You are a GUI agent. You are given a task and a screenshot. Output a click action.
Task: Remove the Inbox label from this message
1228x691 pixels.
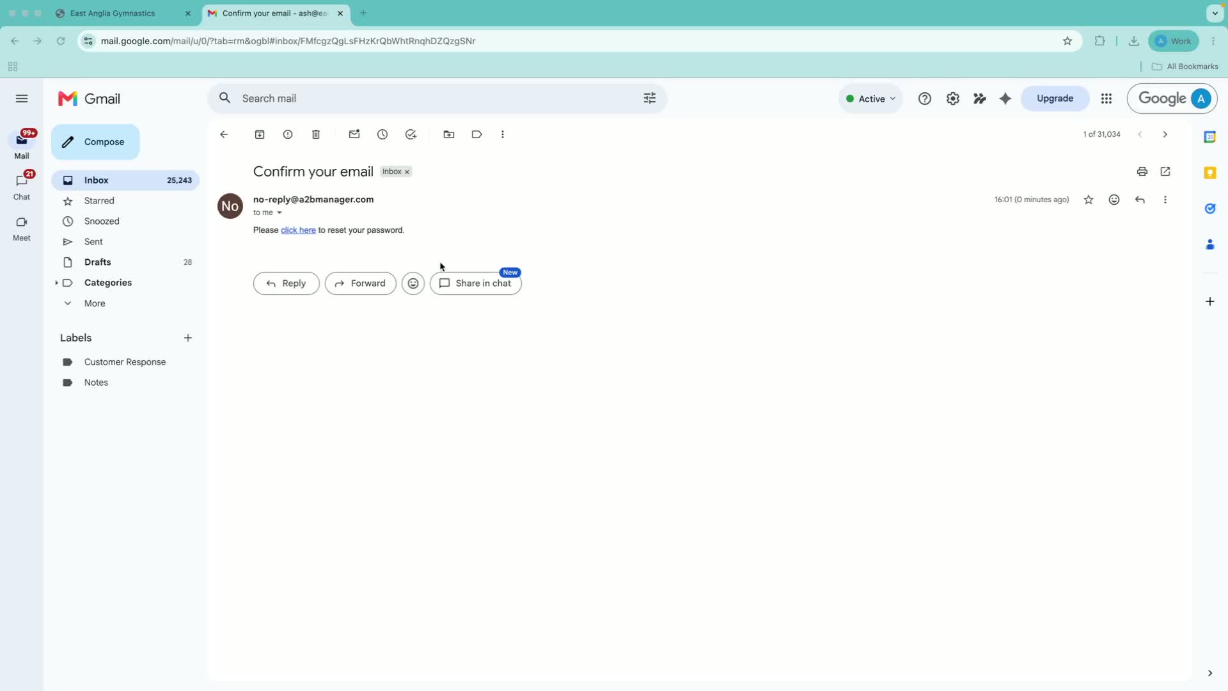407,172
